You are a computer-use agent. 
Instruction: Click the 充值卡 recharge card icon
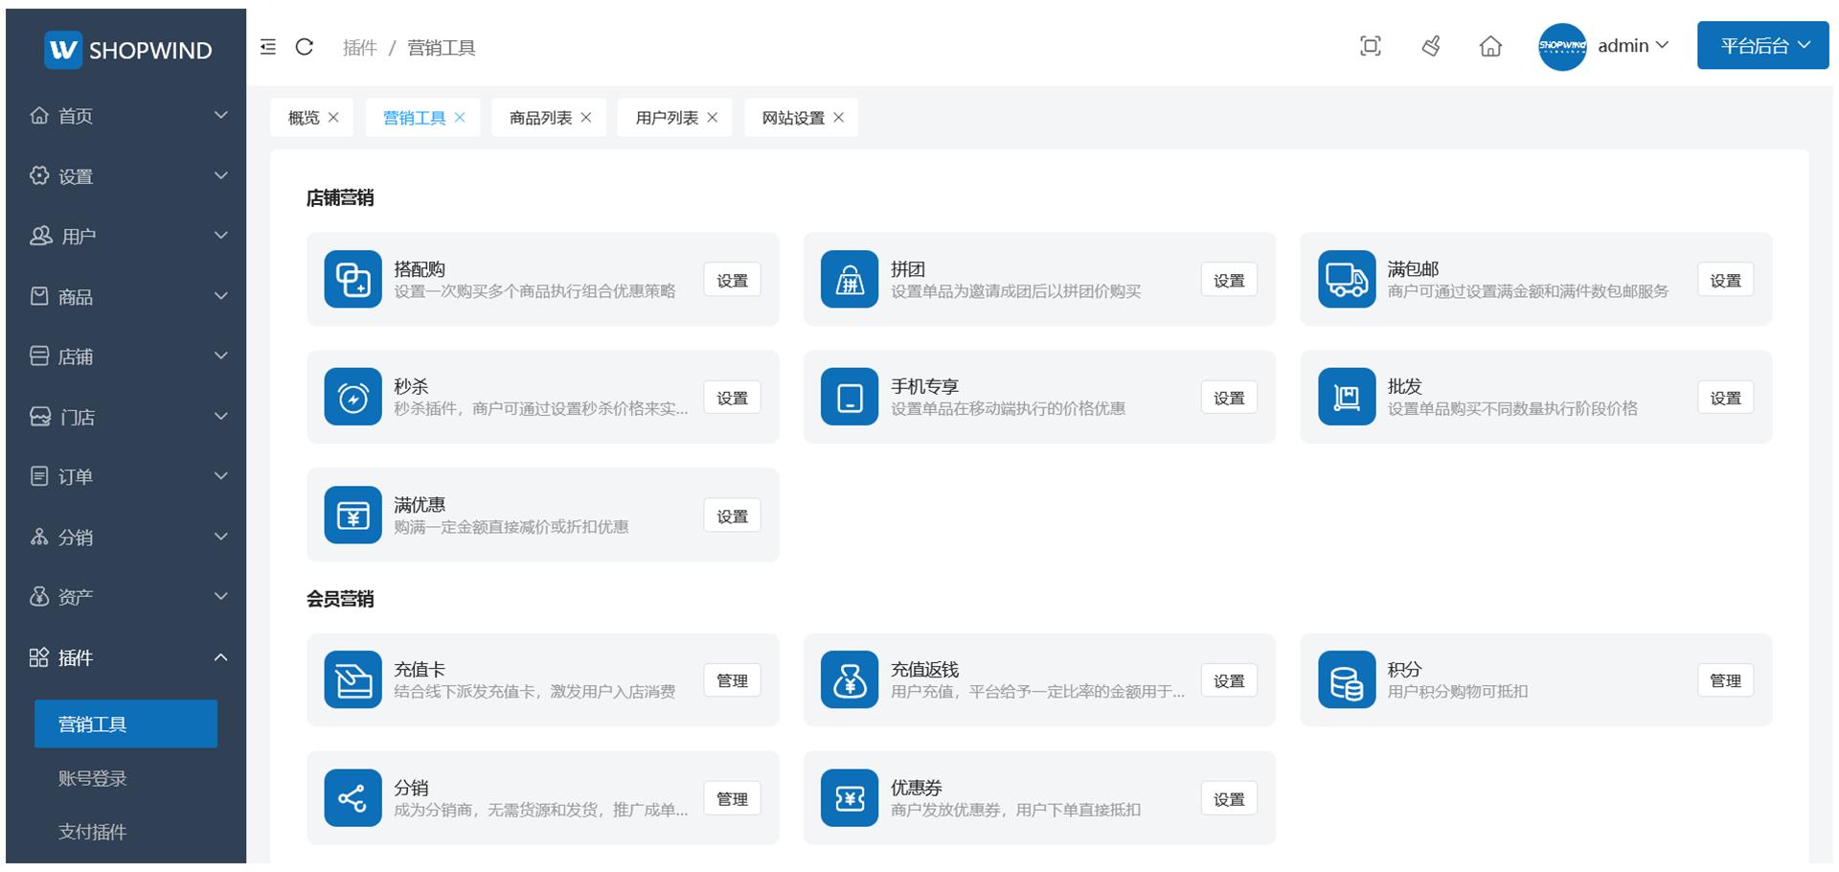pos(352,680)
